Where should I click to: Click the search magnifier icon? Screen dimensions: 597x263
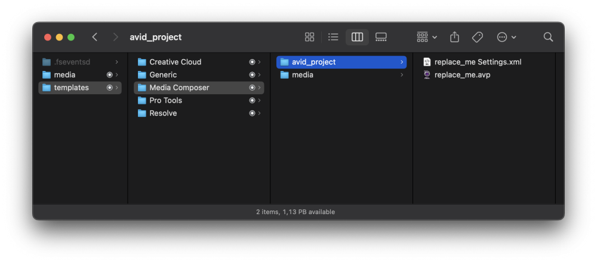tap(548, 37)
